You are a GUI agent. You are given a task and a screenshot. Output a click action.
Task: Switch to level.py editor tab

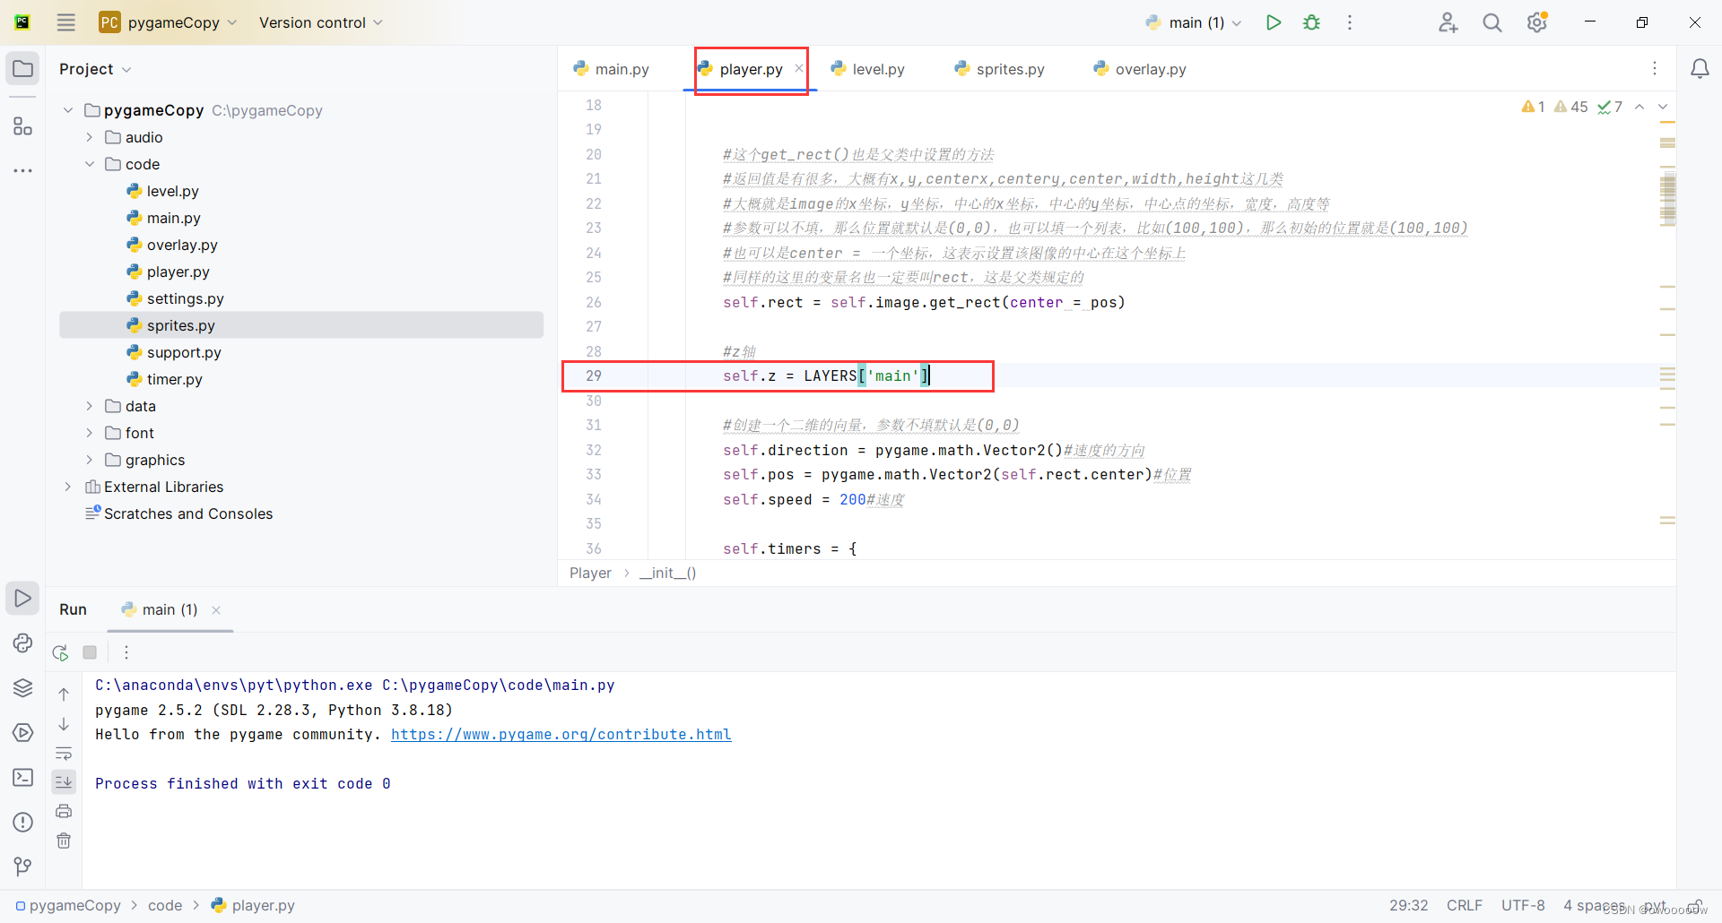pos(867,69)
